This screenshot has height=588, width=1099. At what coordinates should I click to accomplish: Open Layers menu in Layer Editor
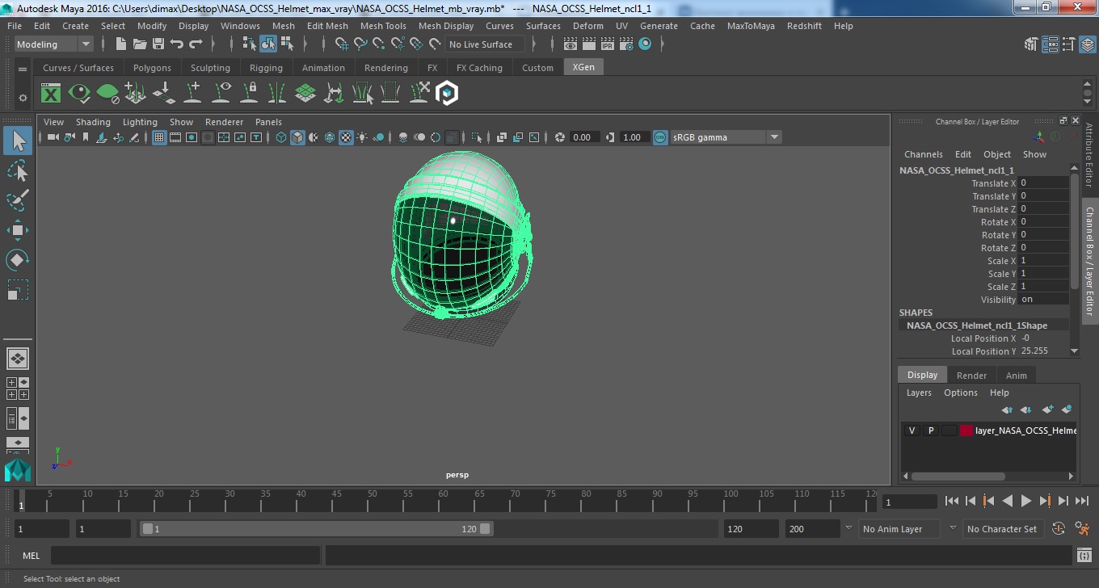pos(919,393)
